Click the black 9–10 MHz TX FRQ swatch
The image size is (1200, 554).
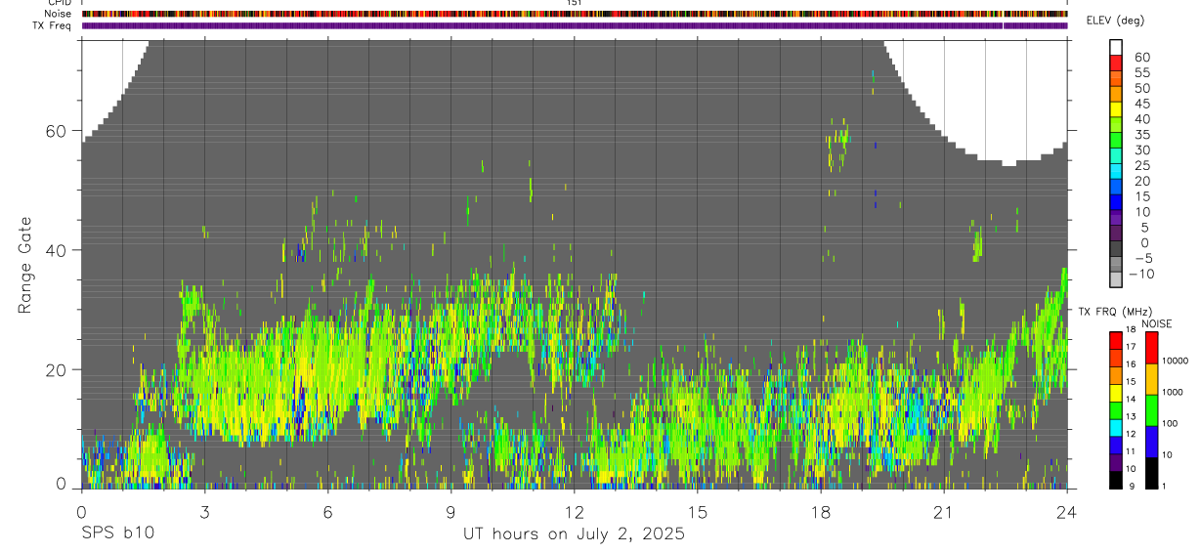(1116, 480)
